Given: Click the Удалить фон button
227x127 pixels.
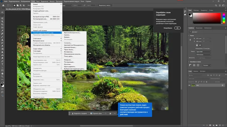Looking at the screenshot, I should [96, 113].
